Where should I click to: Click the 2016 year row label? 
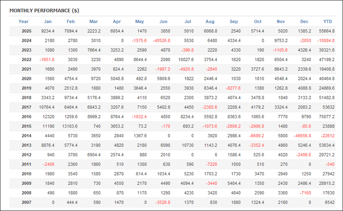pyautogui.click(x=26, y=117)
